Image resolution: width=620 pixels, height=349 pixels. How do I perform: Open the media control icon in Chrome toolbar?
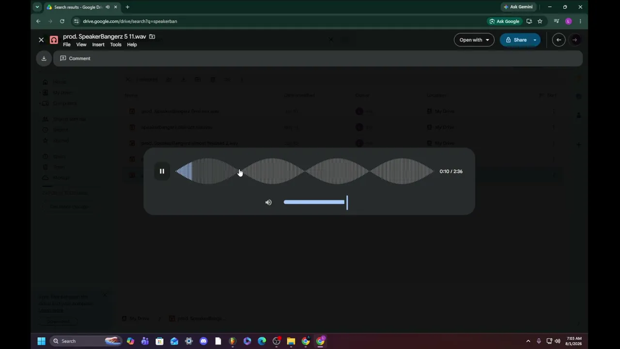pyautogui.click(x=557, y=21)
